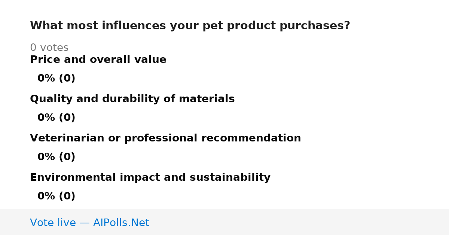
Task: Click the green result bar for Veterinarian
Action: 30,157
